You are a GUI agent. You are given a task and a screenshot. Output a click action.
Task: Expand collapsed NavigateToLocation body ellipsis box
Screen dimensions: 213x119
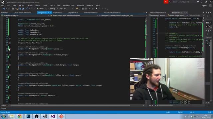(x=62, y=49)
